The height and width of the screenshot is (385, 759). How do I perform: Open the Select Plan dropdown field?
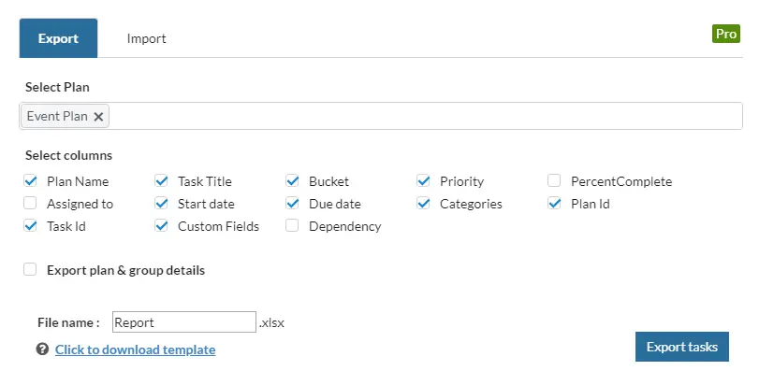(421, 117)
